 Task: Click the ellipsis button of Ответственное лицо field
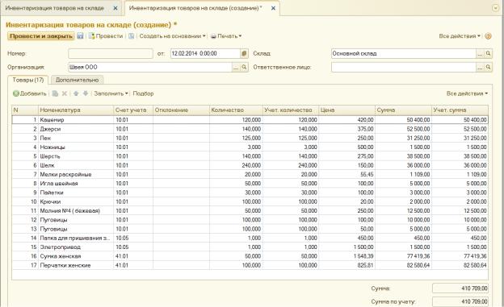coord(480,67)
